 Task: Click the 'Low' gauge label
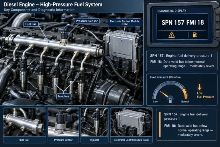(155, 102)
